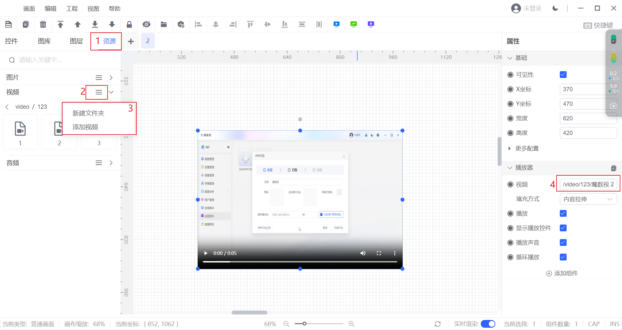
Task: Click the bring to top arrow icon
Action: click(x=60, y=24)
